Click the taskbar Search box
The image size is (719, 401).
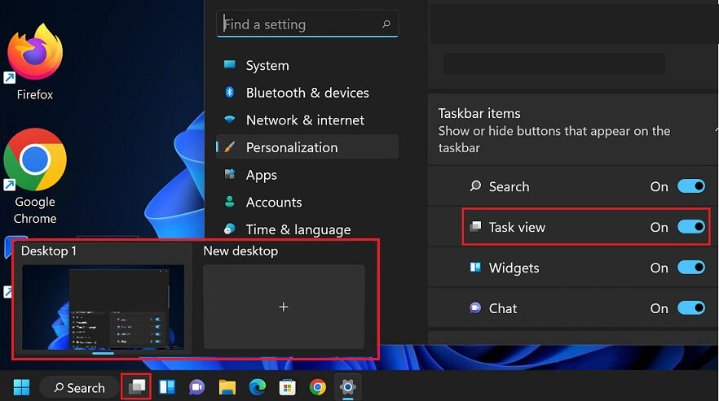point(79,388)
